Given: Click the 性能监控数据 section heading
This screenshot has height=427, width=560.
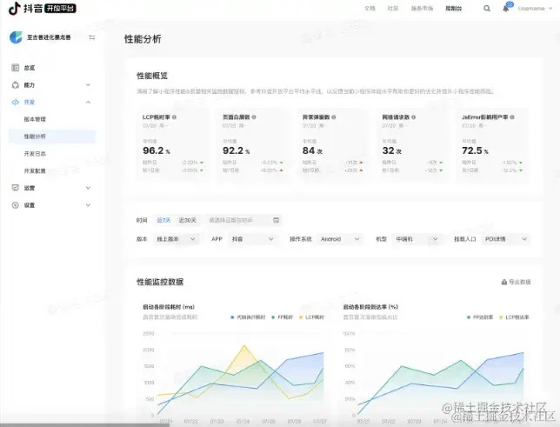Looking at the screenshot, I should (160, 282).
